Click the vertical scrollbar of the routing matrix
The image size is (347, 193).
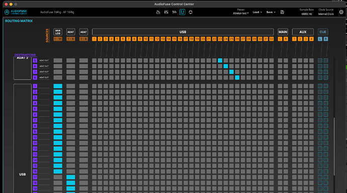pyautogui.click(x=334, y=147)
